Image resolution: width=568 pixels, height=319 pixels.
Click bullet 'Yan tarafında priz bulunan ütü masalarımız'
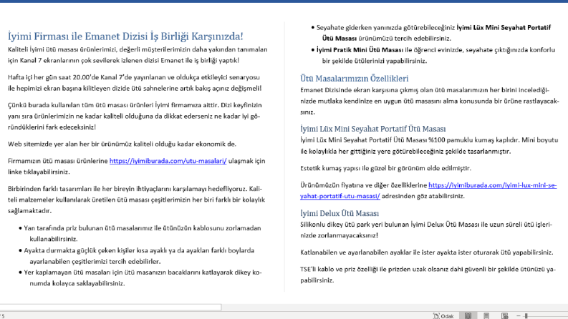tap(140, 234)
